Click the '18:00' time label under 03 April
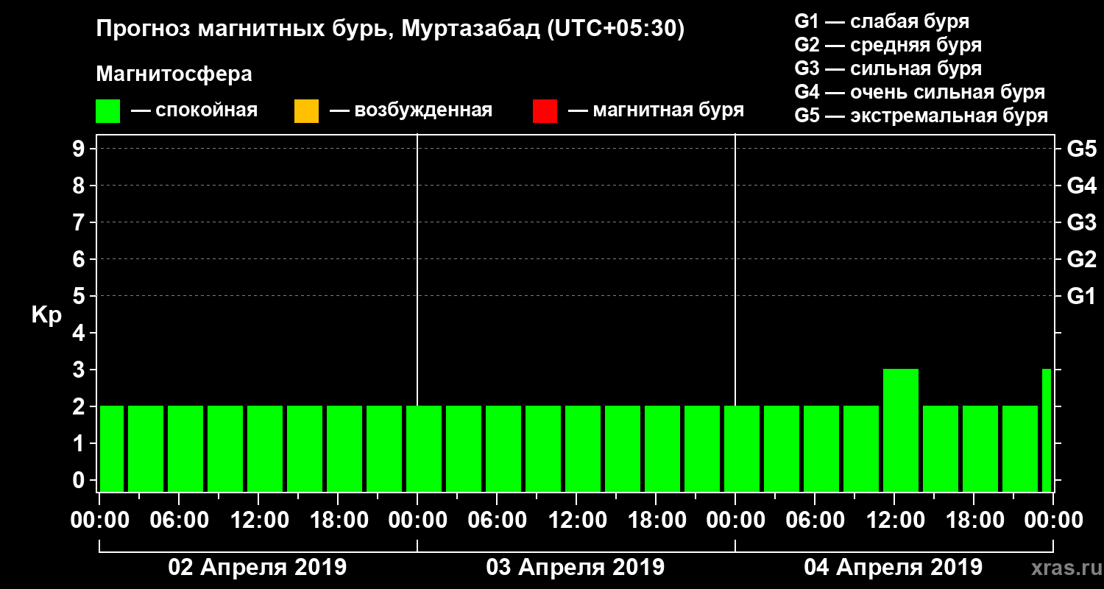The width and height of the screenshot is (1104, 589). click(657, 521)
